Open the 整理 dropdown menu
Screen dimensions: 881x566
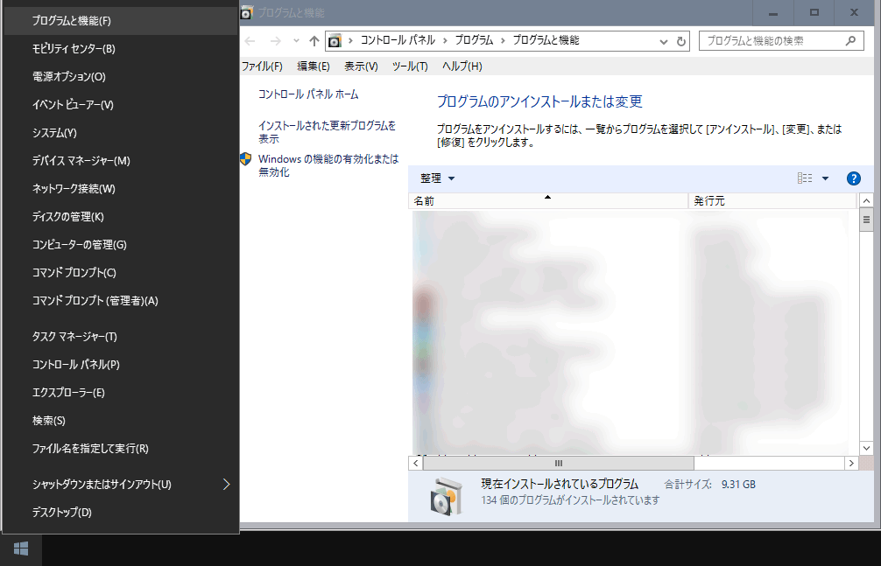(437, 178)
